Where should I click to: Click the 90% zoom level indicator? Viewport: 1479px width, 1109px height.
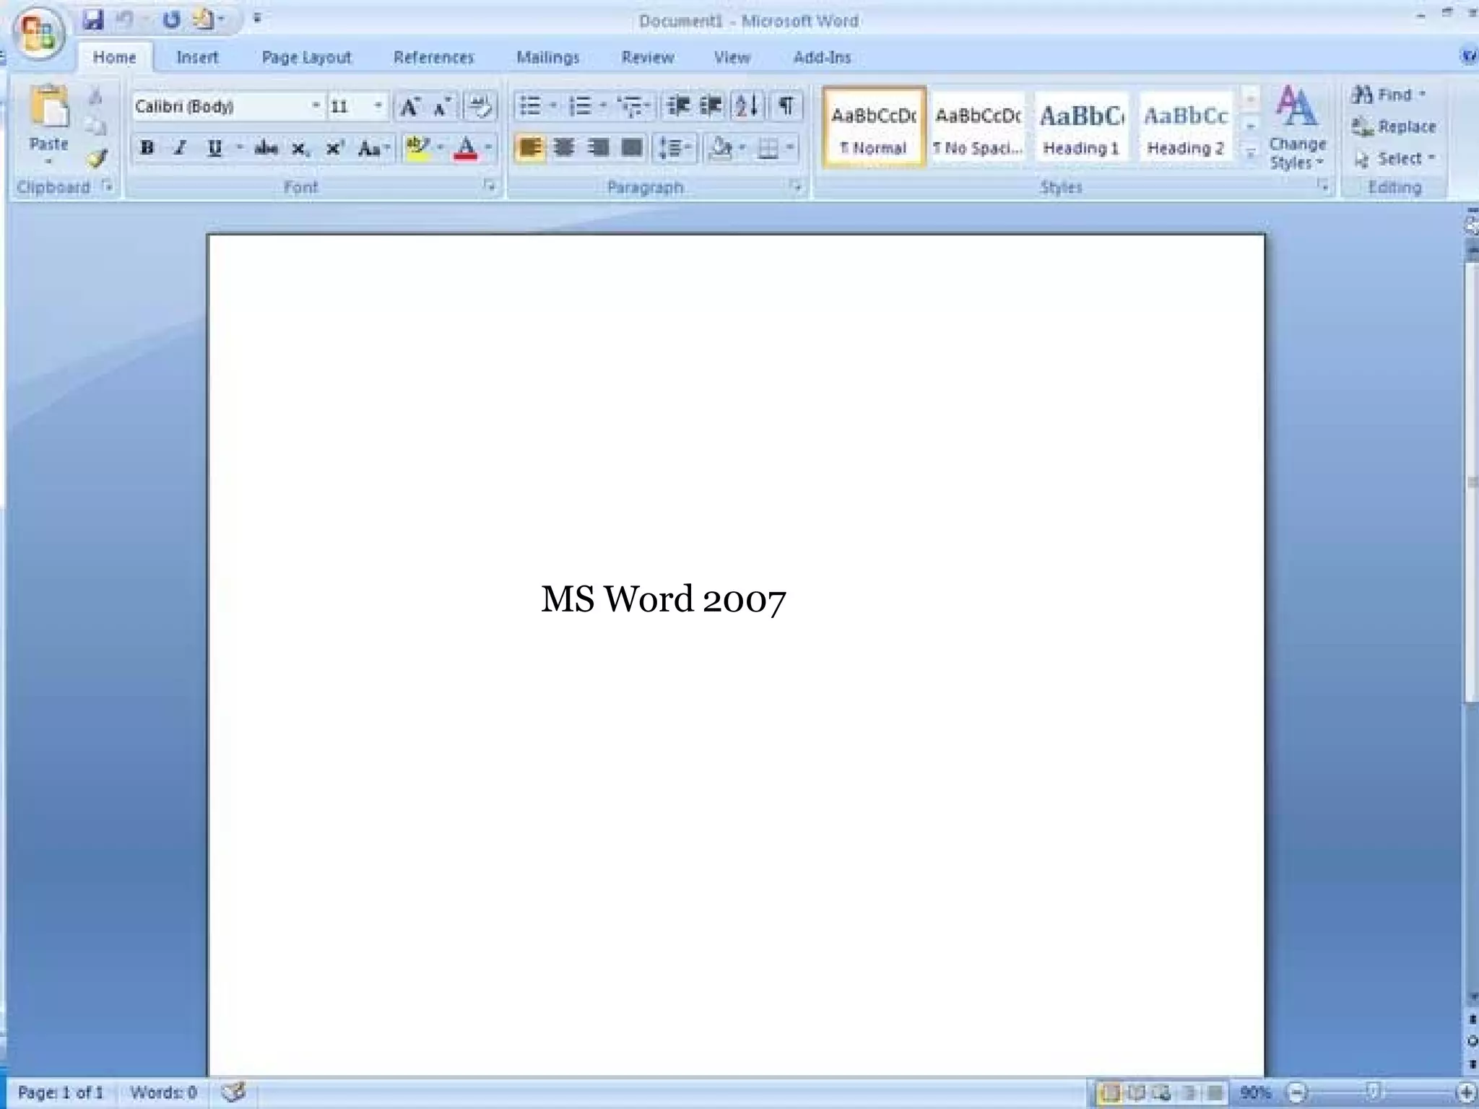tap(1255, 1093)
